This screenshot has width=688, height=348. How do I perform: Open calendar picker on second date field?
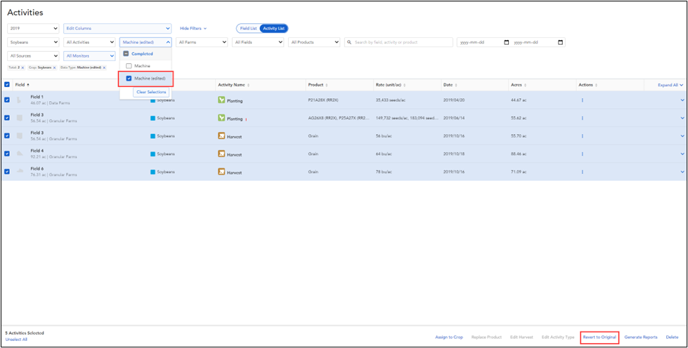pos(560,43)
